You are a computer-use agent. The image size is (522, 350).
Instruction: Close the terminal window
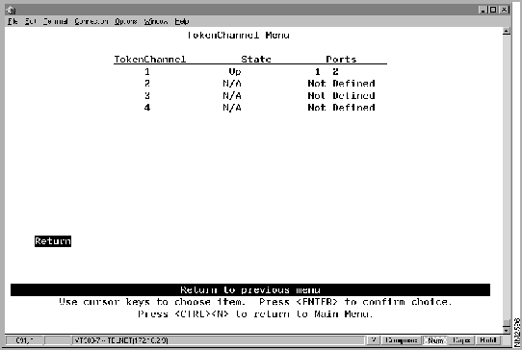(505, 10)
